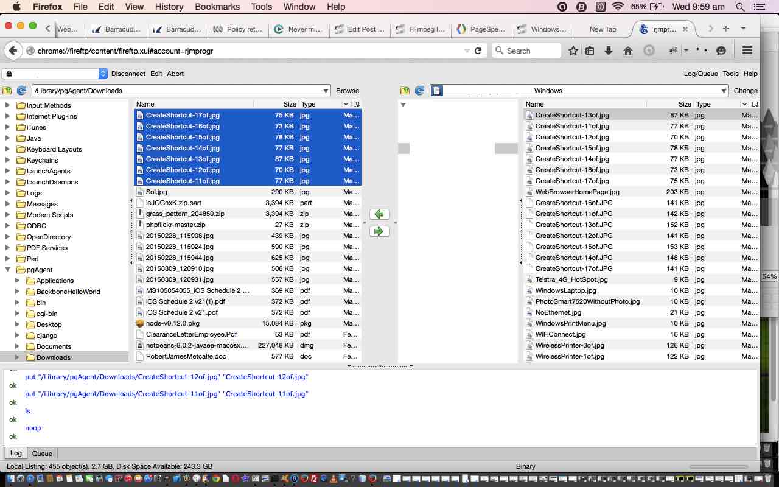Viewport: 779px width, 487px height.
Task: Open the Log/Queue option
Action: click(701, 74)
